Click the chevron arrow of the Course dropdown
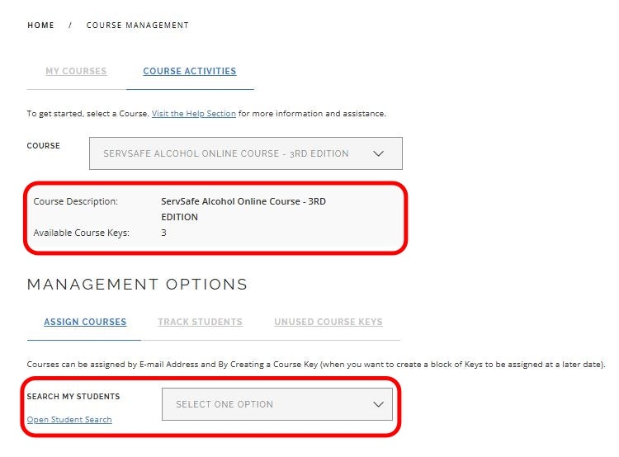The width and height of the screenshot is (619, 457). pyautogui.click(x=379, y=153)
